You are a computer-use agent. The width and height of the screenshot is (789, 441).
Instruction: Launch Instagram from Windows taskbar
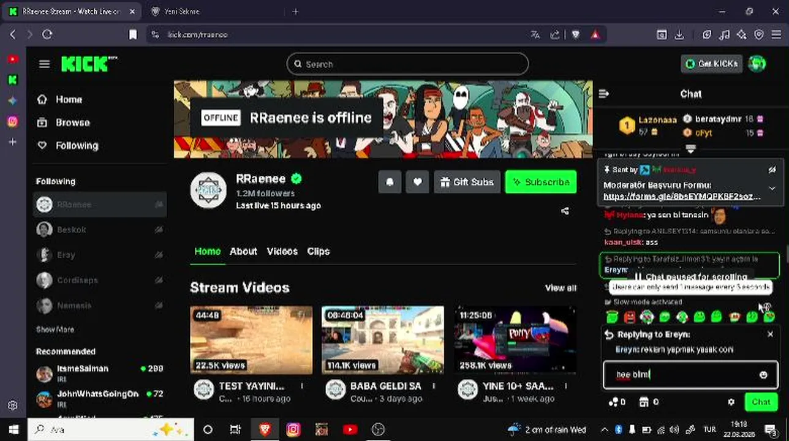[x=293, y=429]
